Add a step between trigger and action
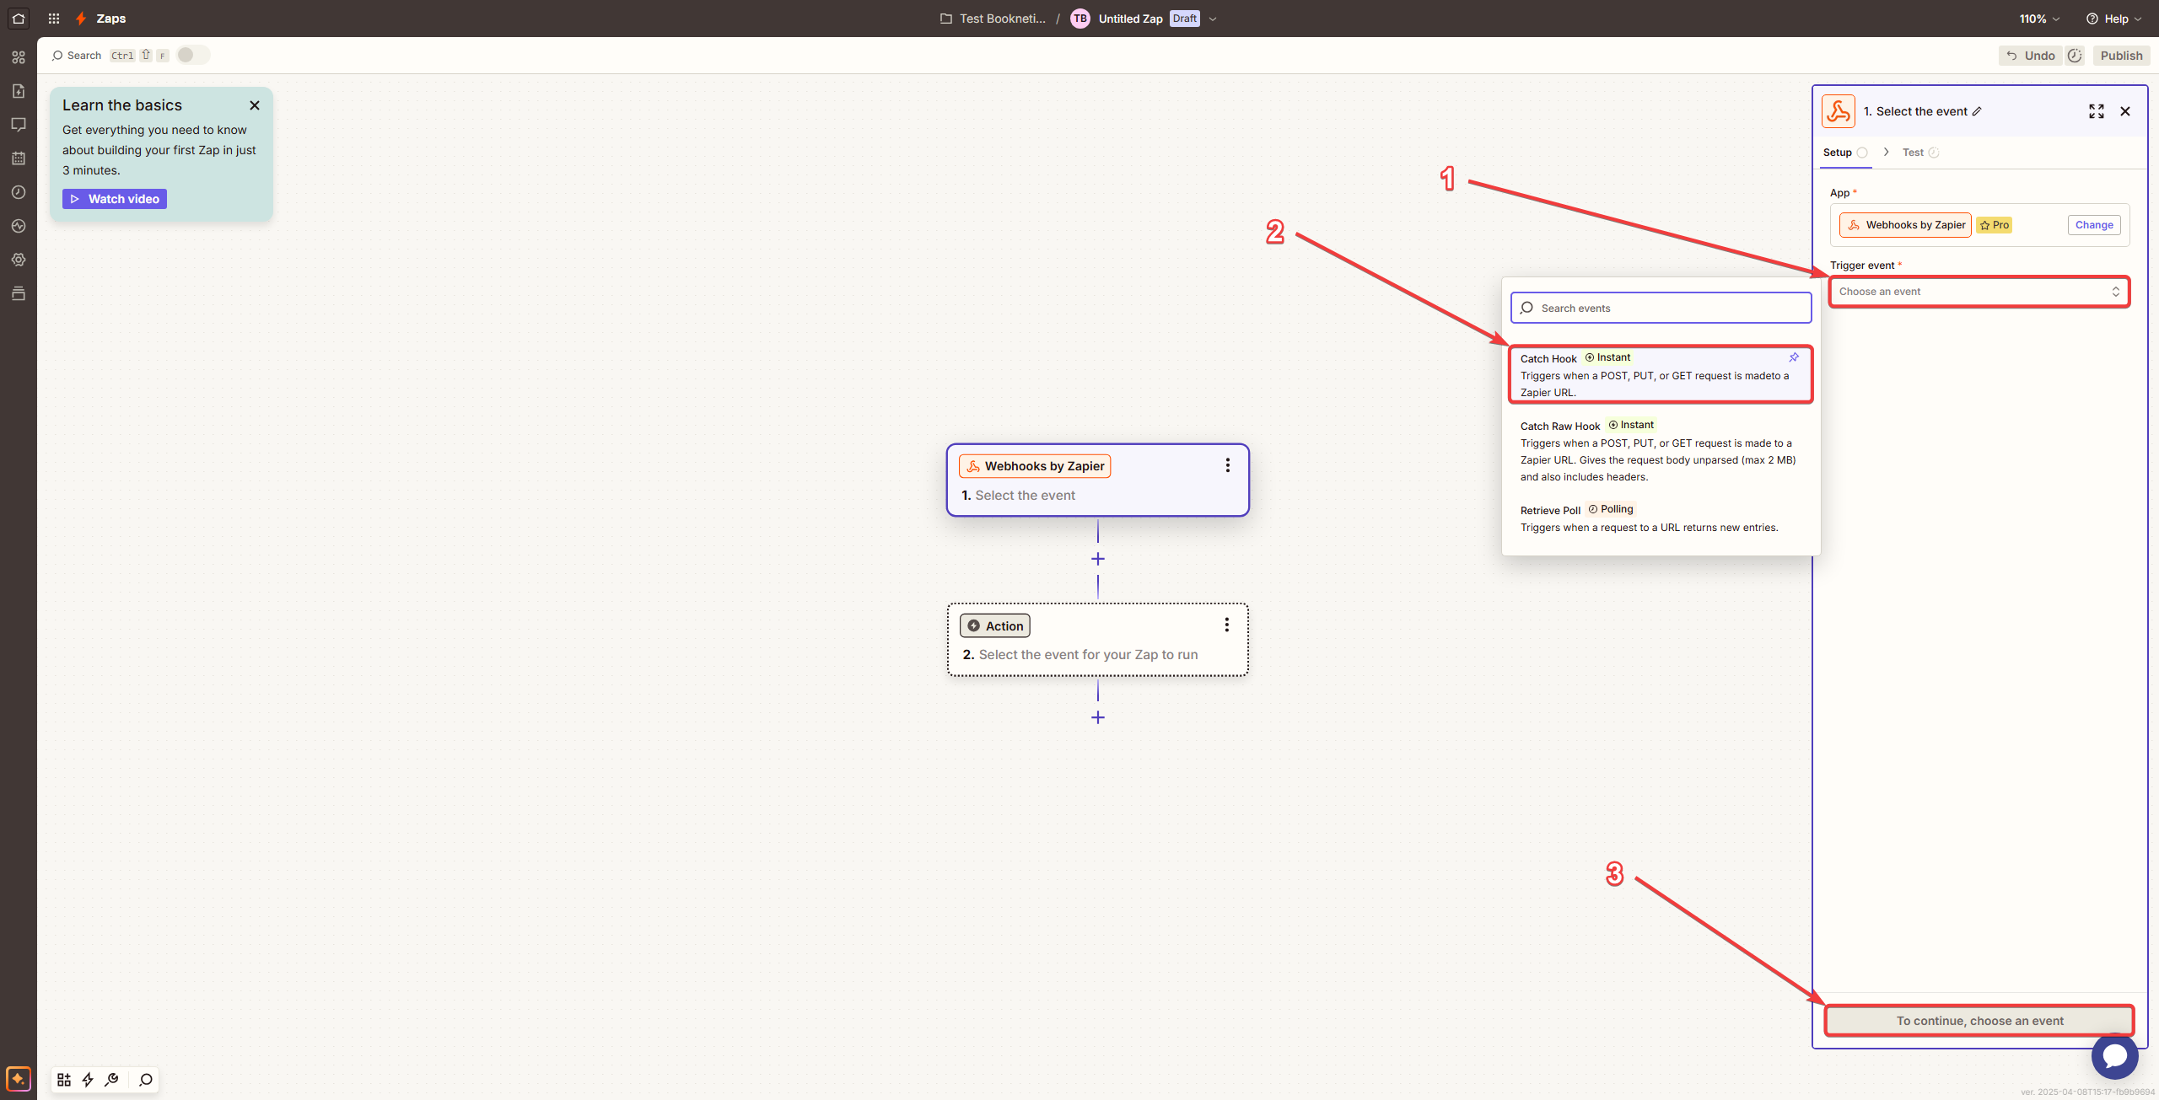Image resolution: width=2159 pixels, height=1100 pixels. pyautogui.click(x=1098, y=559)
